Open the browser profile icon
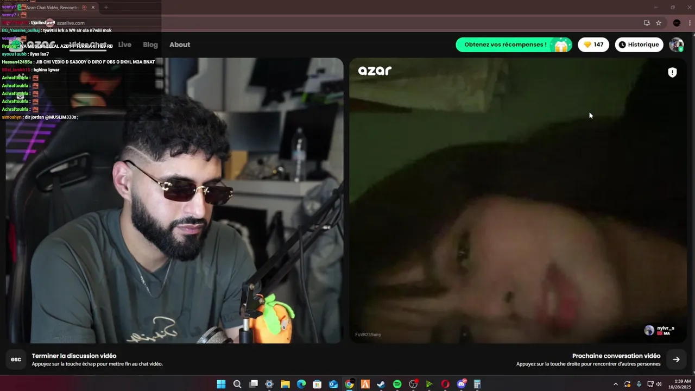 click(677, 23)
